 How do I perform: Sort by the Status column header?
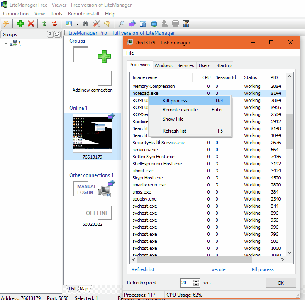pyautogui.click(x=255, y=77)
